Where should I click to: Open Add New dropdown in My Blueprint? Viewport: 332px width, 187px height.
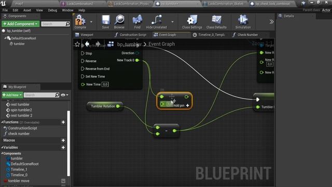point(12,95)
